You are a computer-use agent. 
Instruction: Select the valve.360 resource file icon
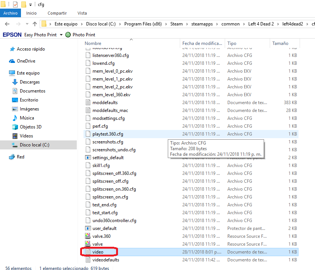point(88,236)
